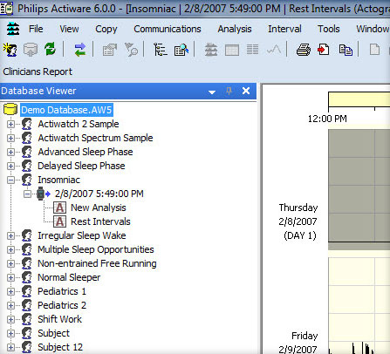This screenshot has width=390, height=354.
Task: Select Demo Database.AW5 root item
Action: (66, 110)
